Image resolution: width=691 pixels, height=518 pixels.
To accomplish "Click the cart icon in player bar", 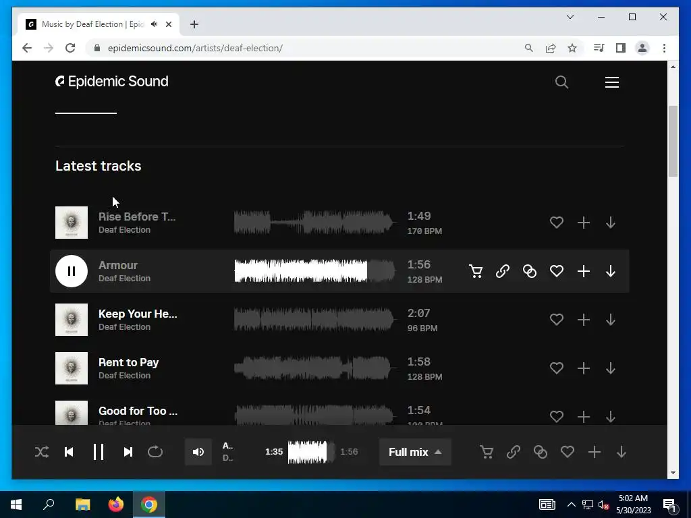I will 487,452.
